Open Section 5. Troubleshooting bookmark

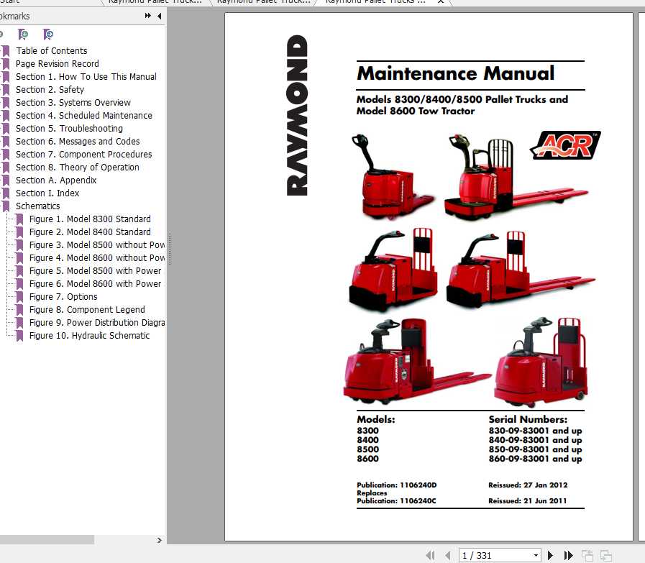(x=69, y=128)
